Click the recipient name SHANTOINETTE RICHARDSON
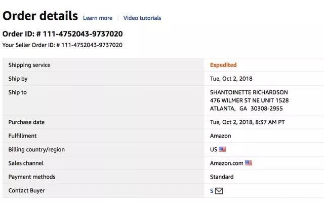Viewport: 324px width, 203px height. coord(249,92)
